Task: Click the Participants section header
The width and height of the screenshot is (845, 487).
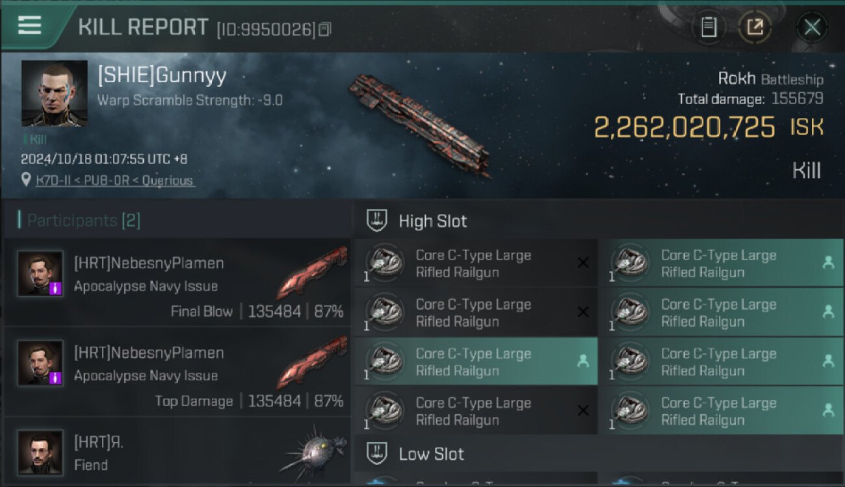Action: (79, 220)
